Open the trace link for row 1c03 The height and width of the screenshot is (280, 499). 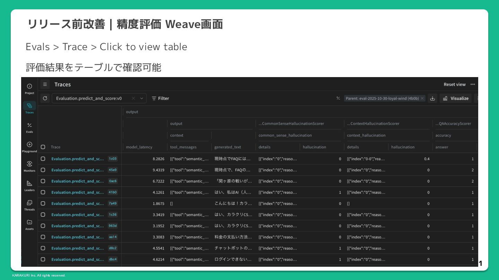point(78,159)
